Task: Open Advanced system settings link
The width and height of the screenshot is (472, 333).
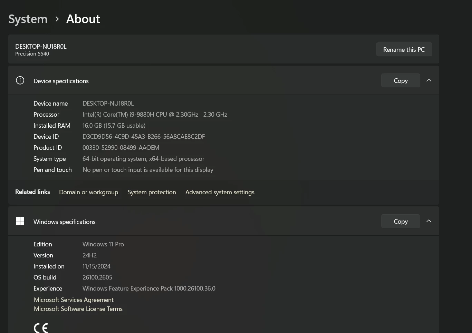Action: click(x=220, y=192)
